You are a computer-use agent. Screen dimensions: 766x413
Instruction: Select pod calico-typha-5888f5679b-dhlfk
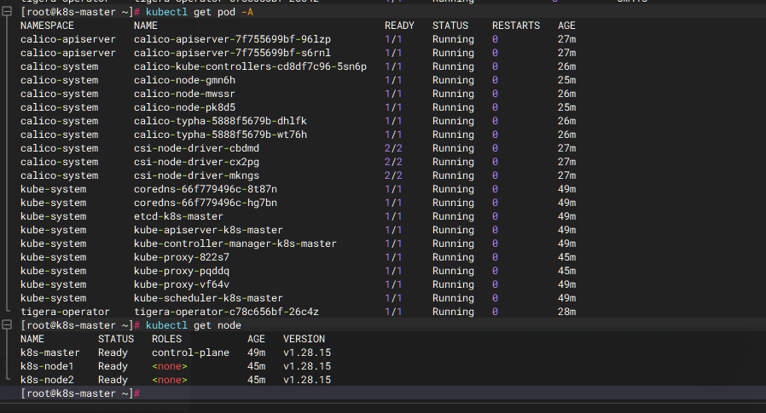point(220,121)
